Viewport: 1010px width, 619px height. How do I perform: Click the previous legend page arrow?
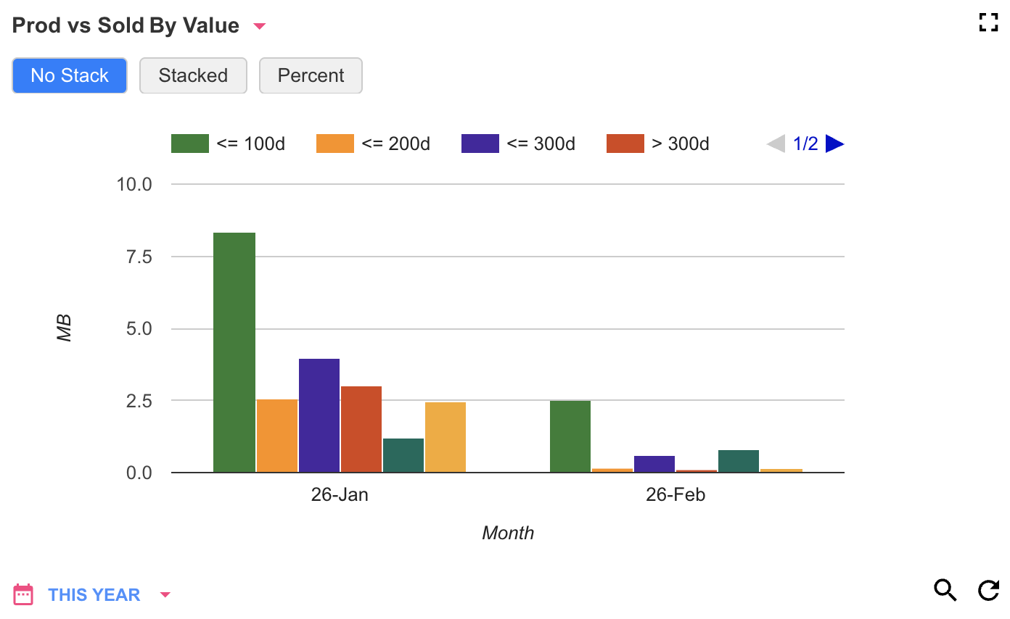[x=776, y=144]
